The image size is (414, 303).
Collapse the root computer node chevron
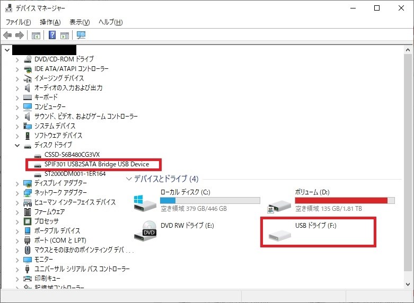click(7, 50)
